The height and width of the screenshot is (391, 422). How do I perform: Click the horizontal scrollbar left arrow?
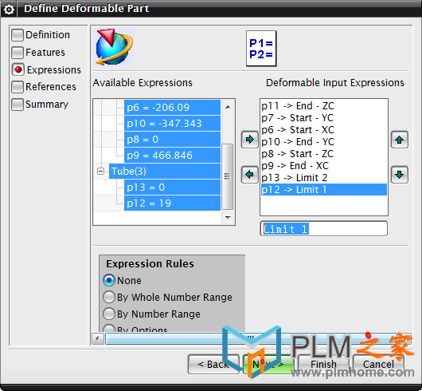coord(98,338)
